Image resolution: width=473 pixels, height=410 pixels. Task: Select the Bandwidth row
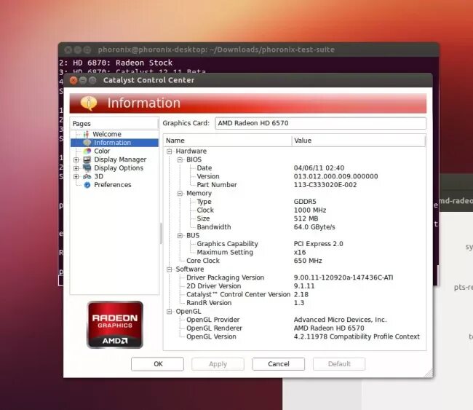295,227
